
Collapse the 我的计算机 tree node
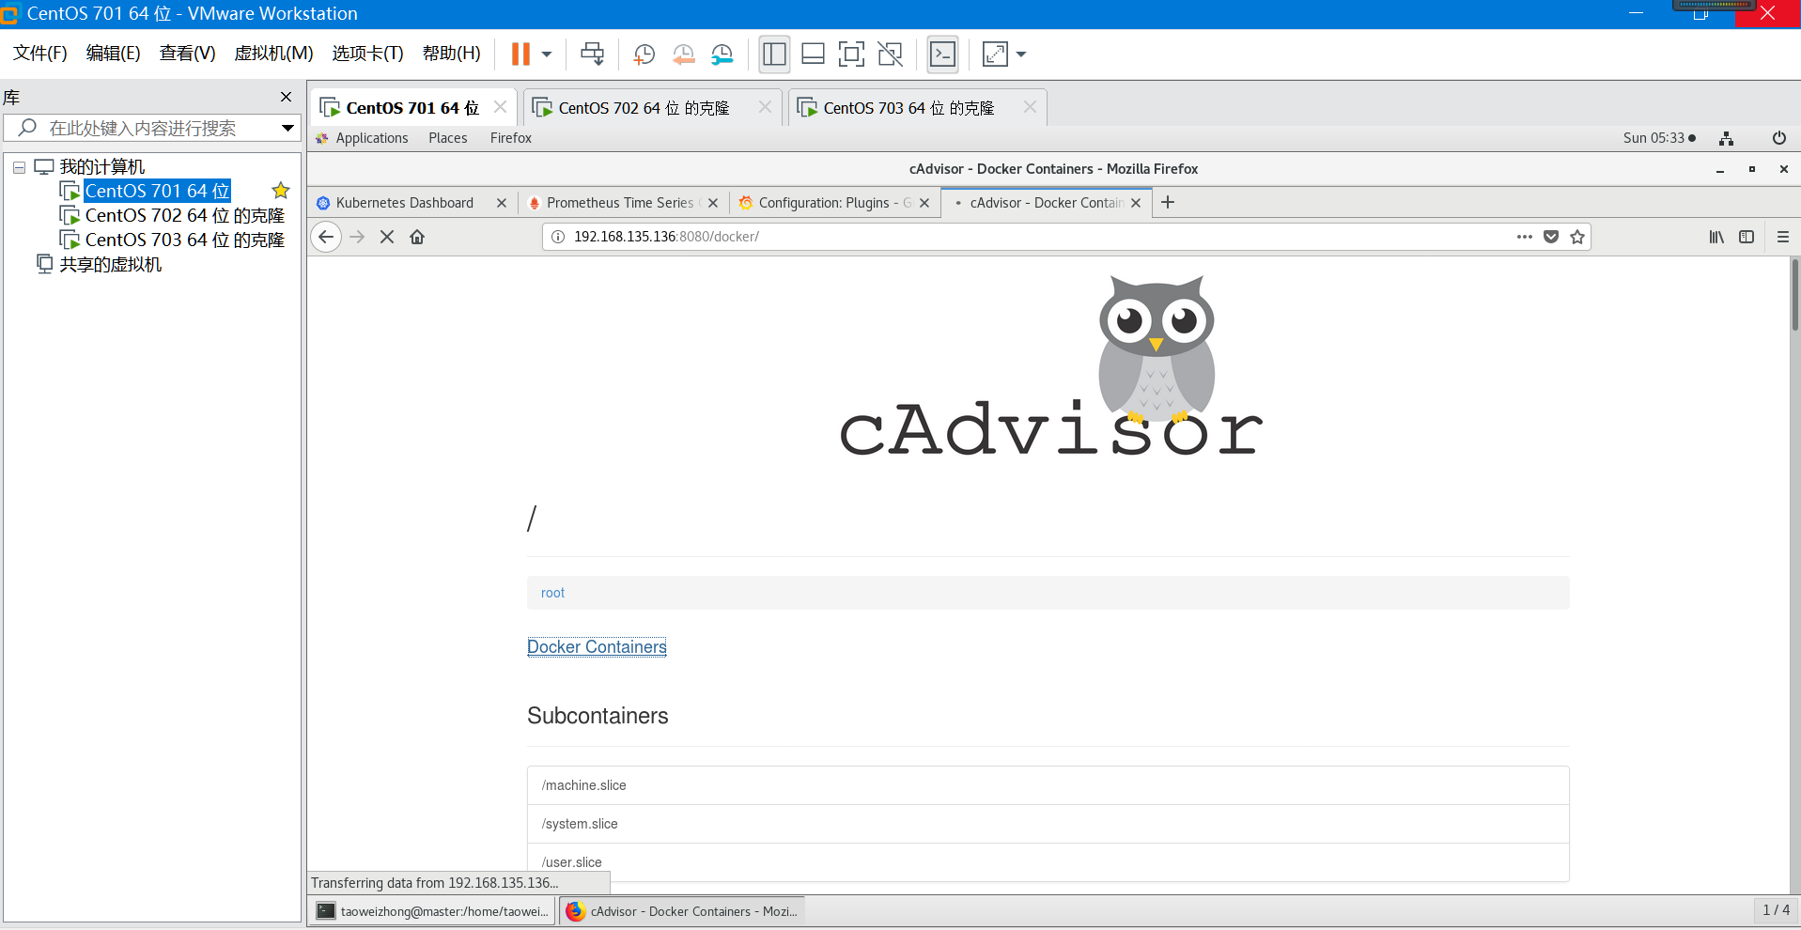(x=19, y=167)
